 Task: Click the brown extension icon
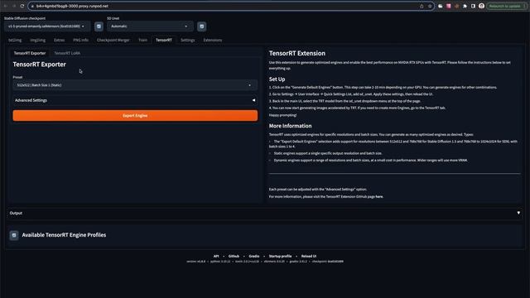456,6
